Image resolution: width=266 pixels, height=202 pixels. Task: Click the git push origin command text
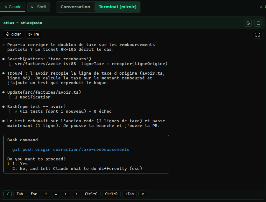pos(71,150)
